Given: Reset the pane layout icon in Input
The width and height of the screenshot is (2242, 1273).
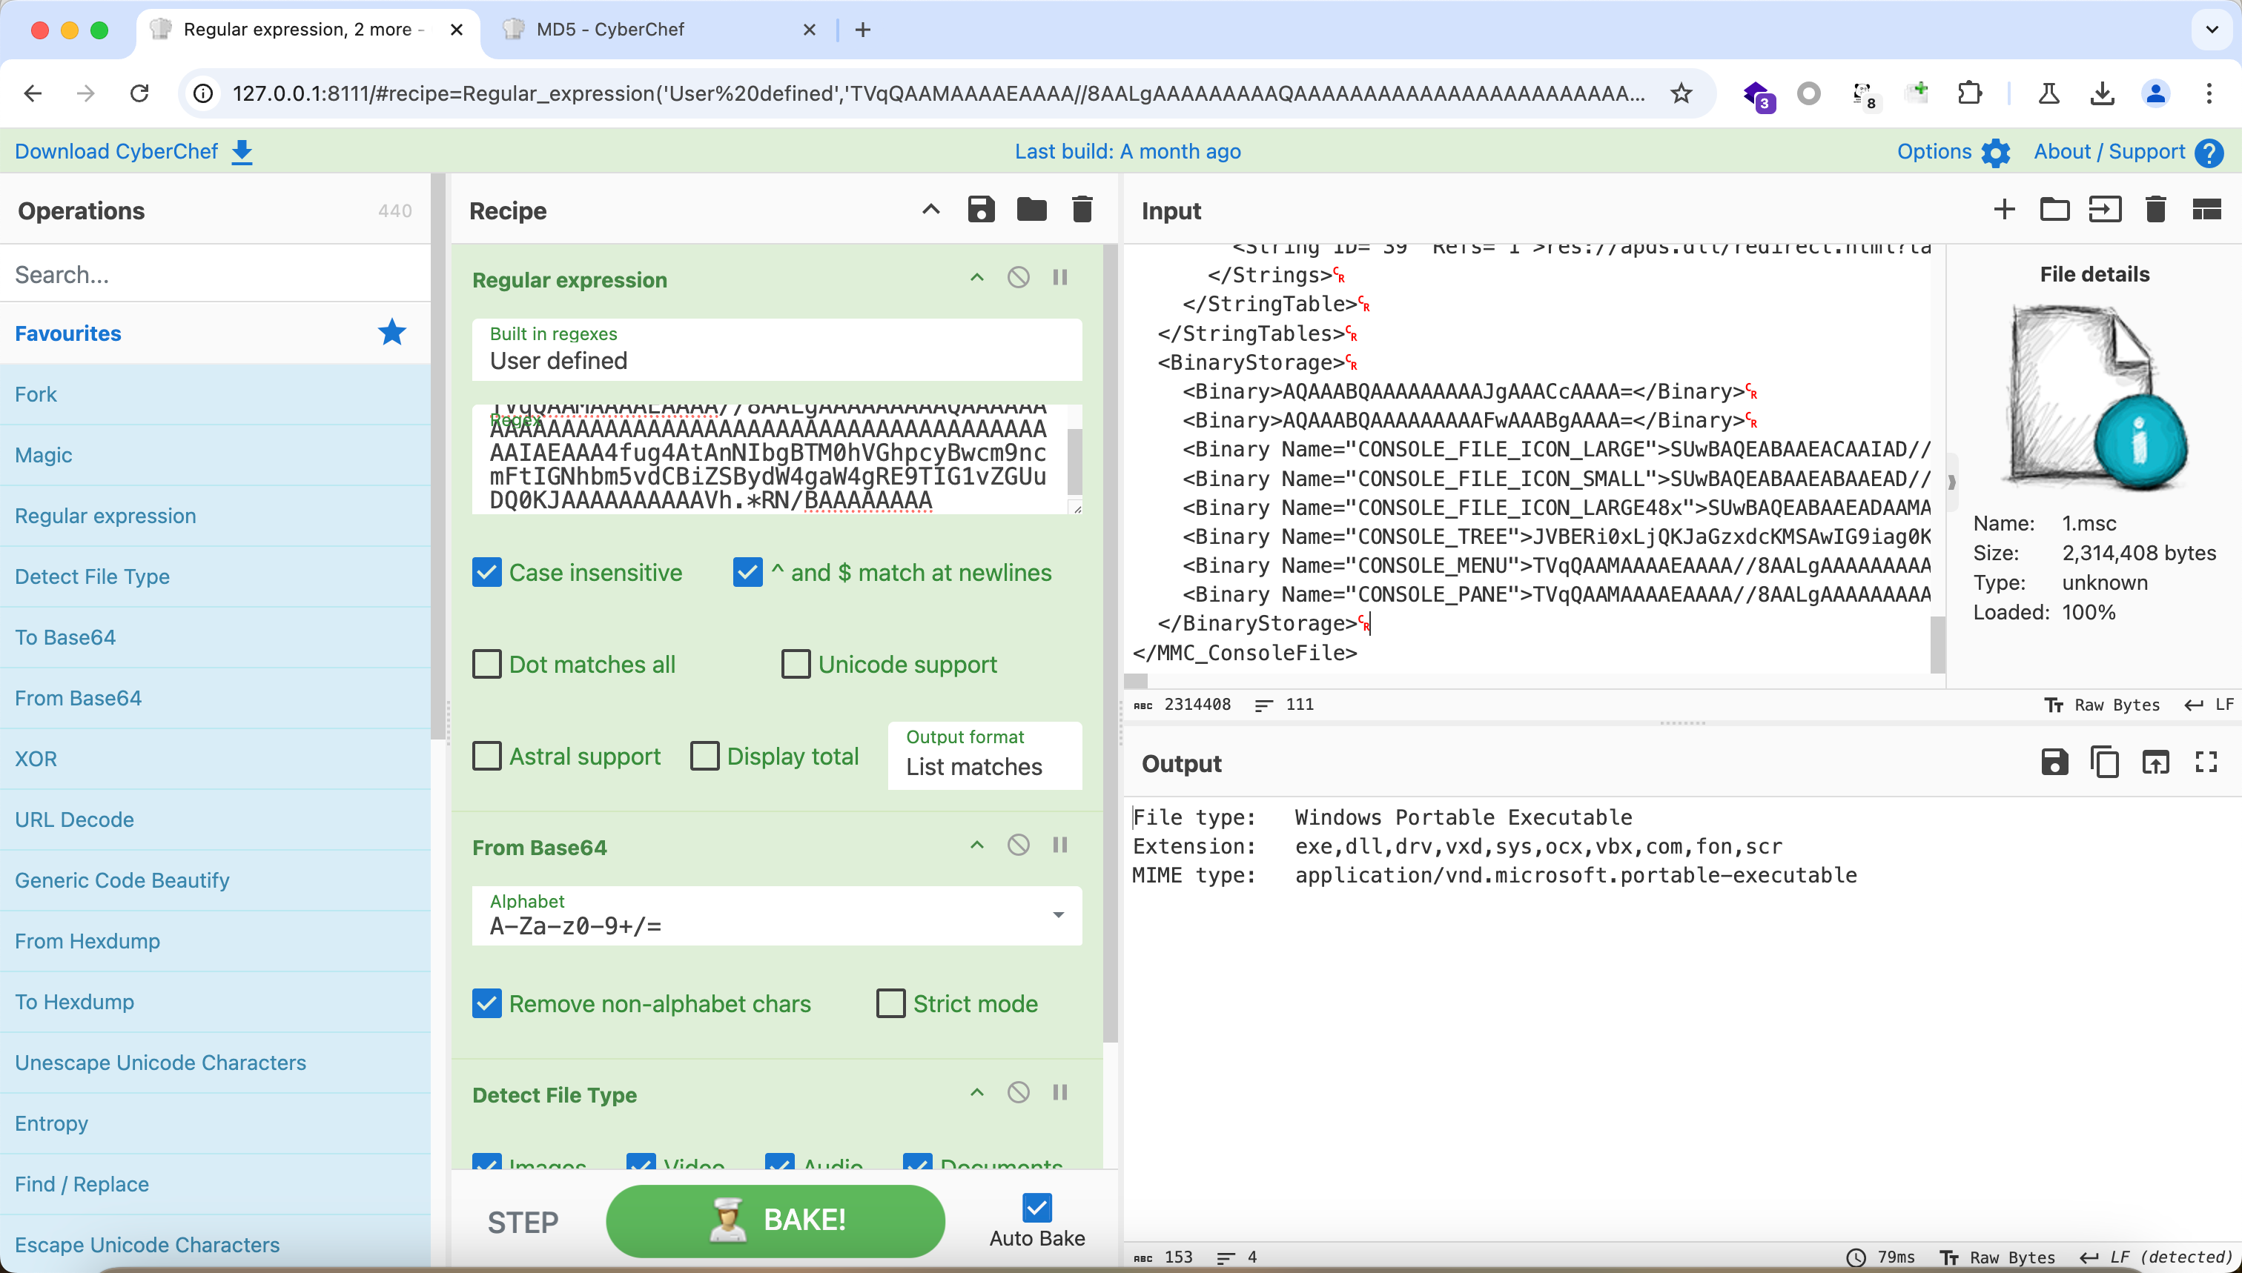Looking at the screenshot, I should click(2206, 210).
